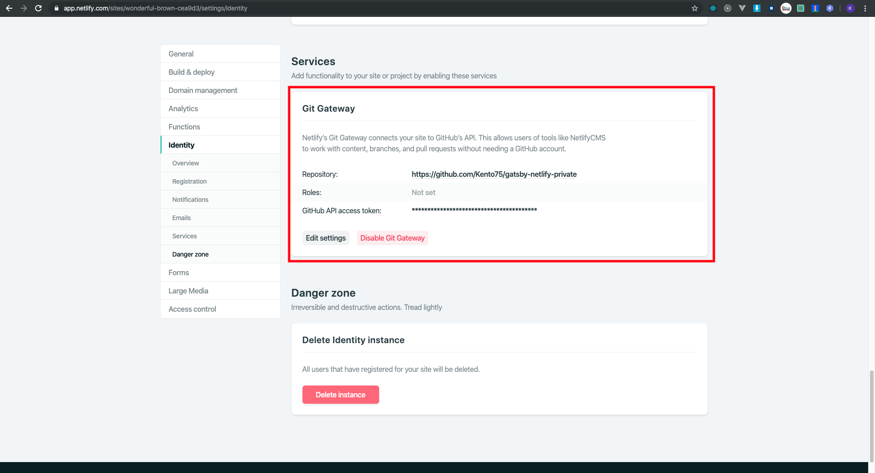Click the masked GitHub API access token
875x473 pixels.
[474, 210]
